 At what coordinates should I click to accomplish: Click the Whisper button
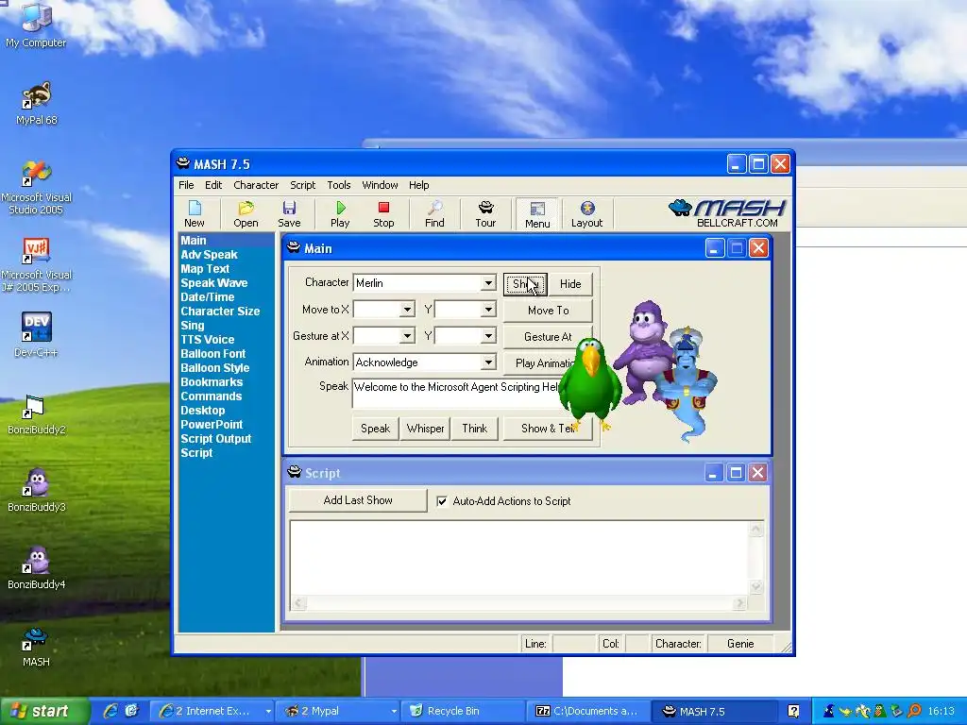(426, 429)
